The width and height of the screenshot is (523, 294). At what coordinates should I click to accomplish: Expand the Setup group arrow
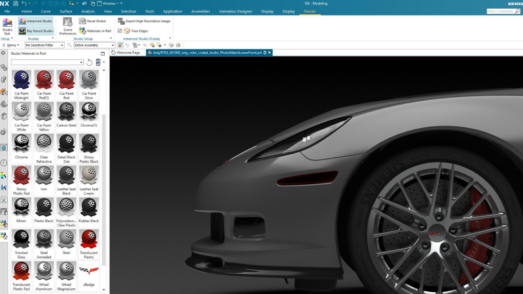click(12, 39)
